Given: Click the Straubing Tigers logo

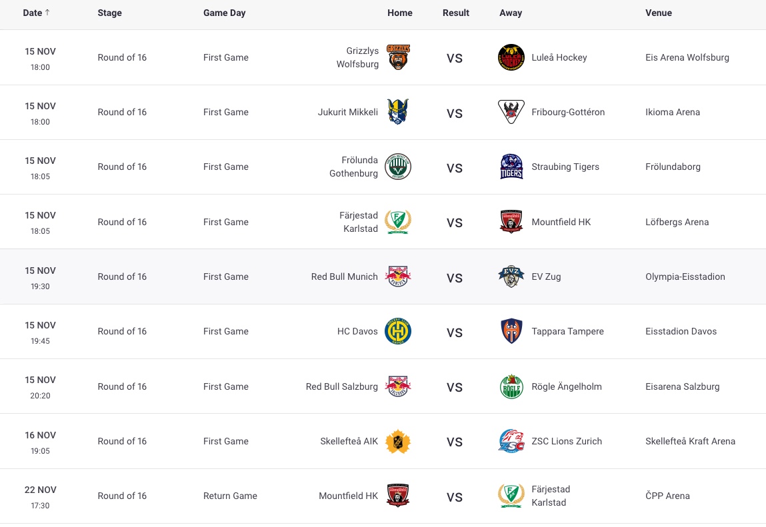Looking at the screenshot, I should coord(511,167).
